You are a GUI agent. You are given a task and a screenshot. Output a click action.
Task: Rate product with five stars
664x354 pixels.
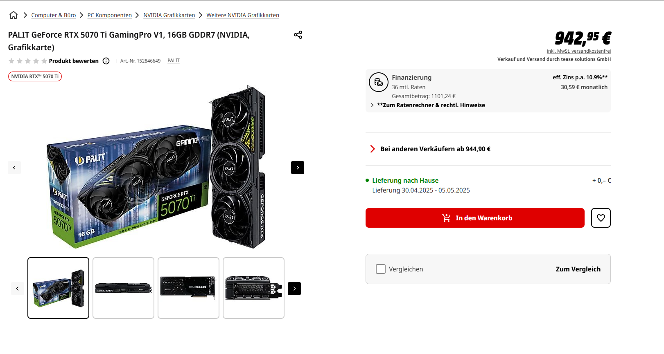(x=44, y=61)
